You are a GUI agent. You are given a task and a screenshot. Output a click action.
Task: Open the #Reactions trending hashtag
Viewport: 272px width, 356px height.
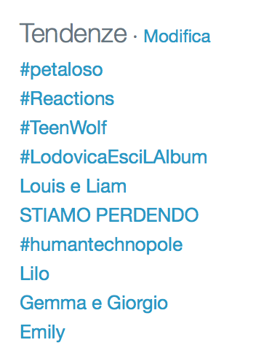coord(67,98)
